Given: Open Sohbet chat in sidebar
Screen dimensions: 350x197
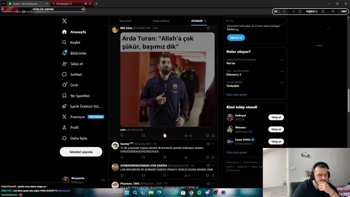Looking at the screenshot, I should pos(72,74).
